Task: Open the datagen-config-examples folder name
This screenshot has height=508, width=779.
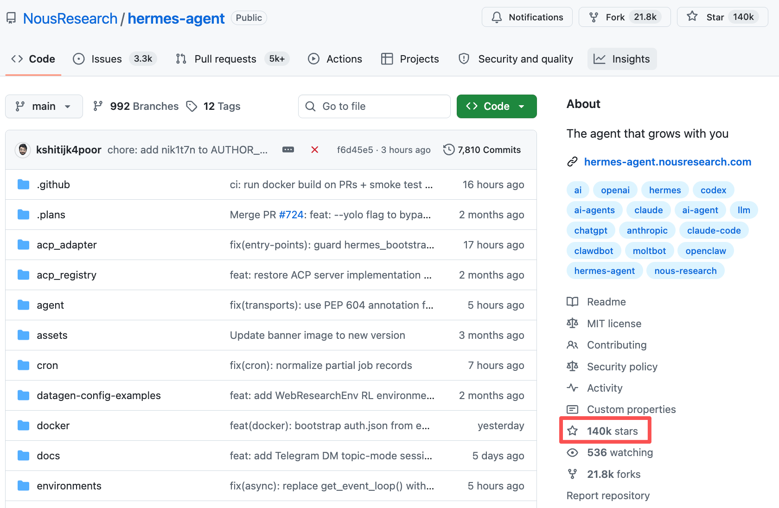Action: [99, 395]
